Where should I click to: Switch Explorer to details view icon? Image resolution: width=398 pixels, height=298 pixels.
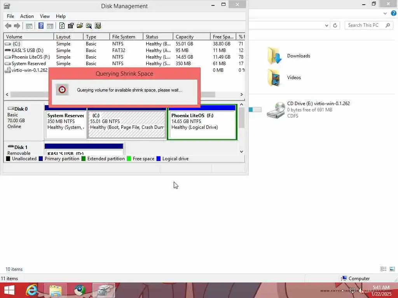click(383, 269)
